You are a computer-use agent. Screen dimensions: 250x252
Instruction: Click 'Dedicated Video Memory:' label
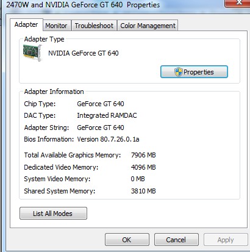61,167
